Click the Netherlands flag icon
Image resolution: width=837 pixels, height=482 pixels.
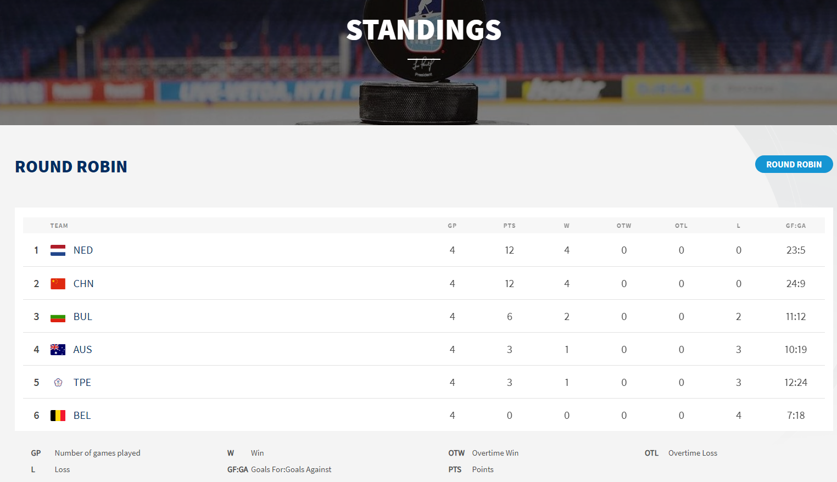click(x=58, y=250)
